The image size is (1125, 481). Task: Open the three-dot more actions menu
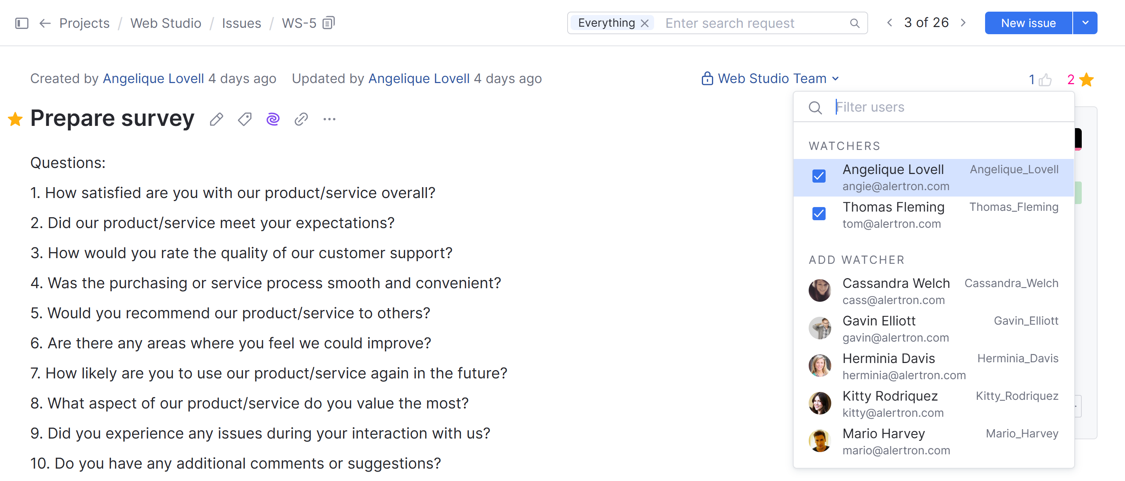pyautogui.click(x=329, y=119)
